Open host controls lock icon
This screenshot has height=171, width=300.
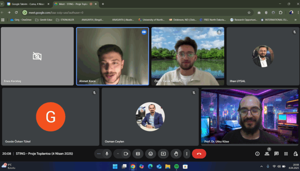click(294, 153)
